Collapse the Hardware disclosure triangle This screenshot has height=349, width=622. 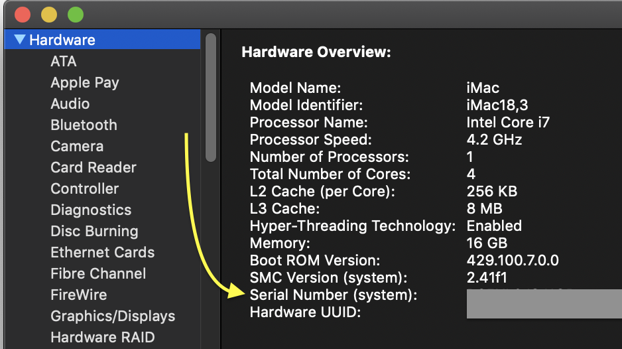[x=20, y=40]
